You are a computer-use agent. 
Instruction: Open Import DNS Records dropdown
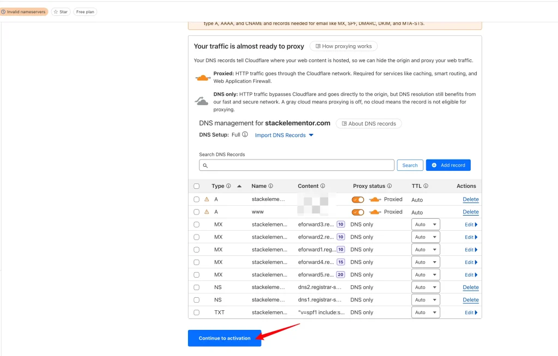(284, 135)
